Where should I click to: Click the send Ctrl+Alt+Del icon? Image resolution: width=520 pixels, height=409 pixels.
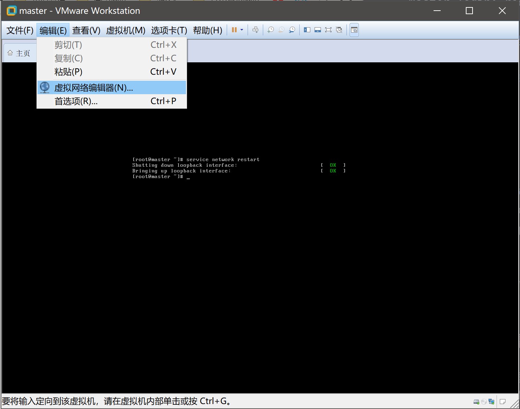255,30
